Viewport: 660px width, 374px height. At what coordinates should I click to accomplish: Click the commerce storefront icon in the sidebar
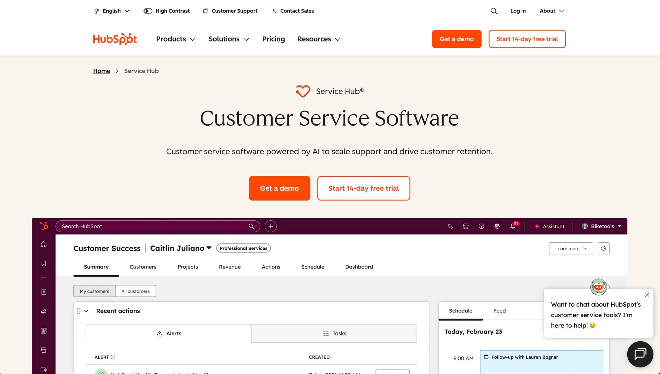click(44, 350)
